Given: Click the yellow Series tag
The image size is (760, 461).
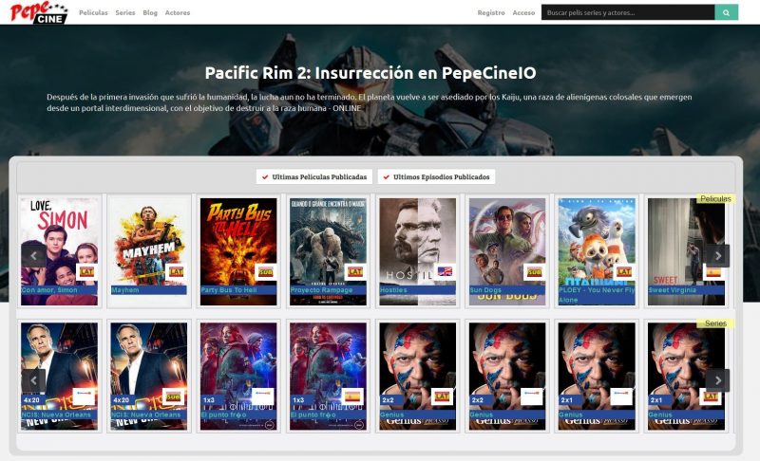Looking at the screenshot, I should 715,323.
